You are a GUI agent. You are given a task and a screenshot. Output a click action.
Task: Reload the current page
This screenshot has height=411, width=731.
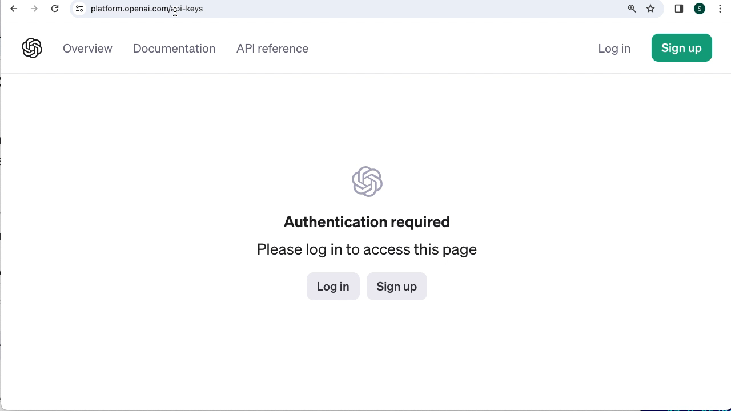tap(55, 9)
